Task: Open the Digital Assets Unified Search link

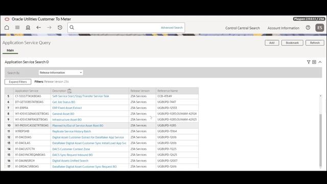Action: point(71,160)
